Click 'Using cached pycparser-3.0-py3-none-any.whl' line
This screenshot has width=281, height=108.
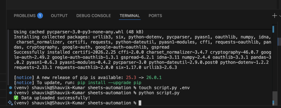point(79,32)
